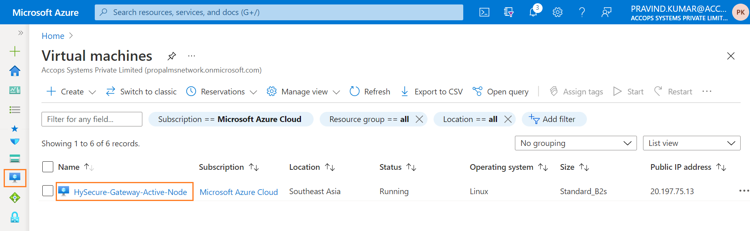Viewport: 750px width, 231px height.
Task: Click the Start button
Action: pos(628,92)
